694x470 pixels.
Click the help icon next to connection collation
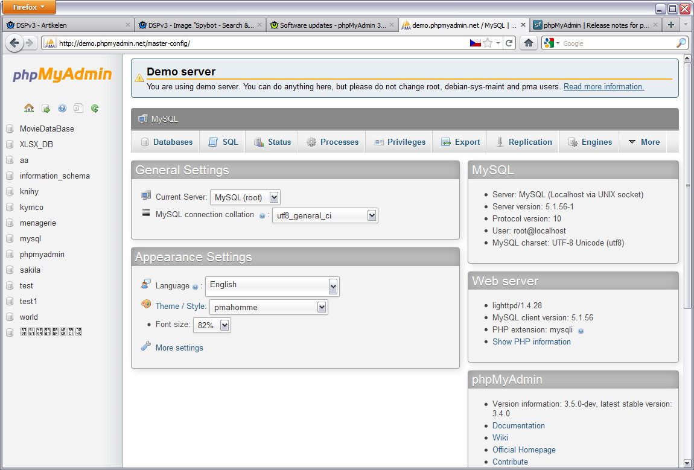pyautogui.click(x=262, y=216)
